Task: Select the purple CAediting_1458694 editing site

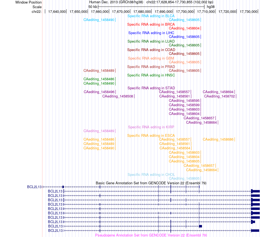Action: coord(218,92)
